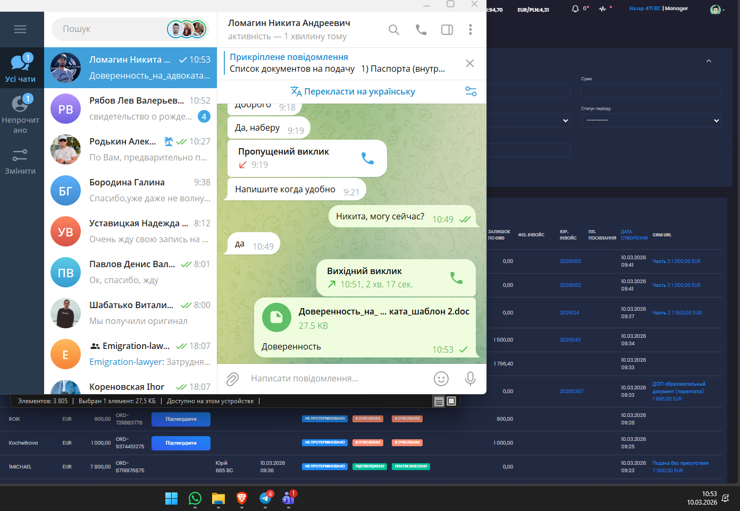Screen dimensions: 740x511
Task: Open invoice link 2026062 in CRM
Action: (x=570, y=285)
